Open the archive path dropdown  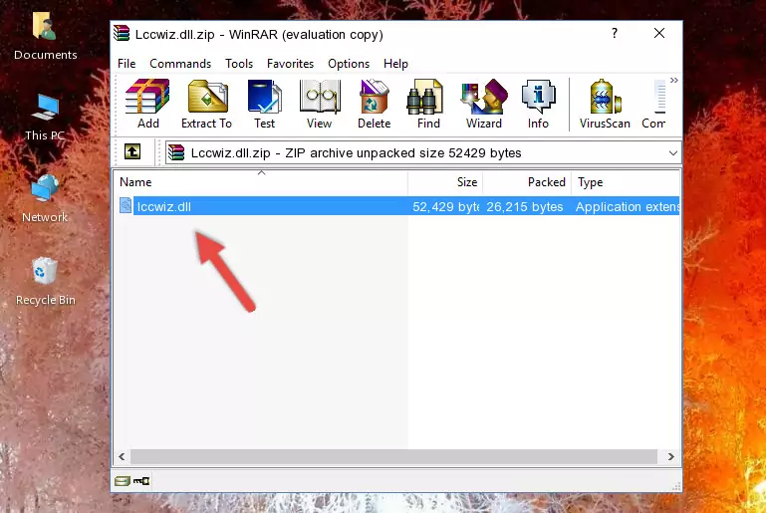pos(672,153)
